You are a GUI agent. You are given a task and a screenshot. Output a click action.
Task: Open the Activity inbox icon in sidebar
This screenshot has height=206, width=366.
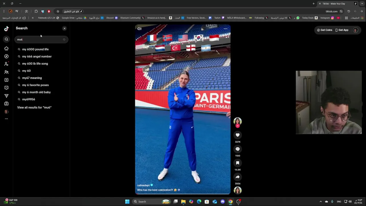6,88
